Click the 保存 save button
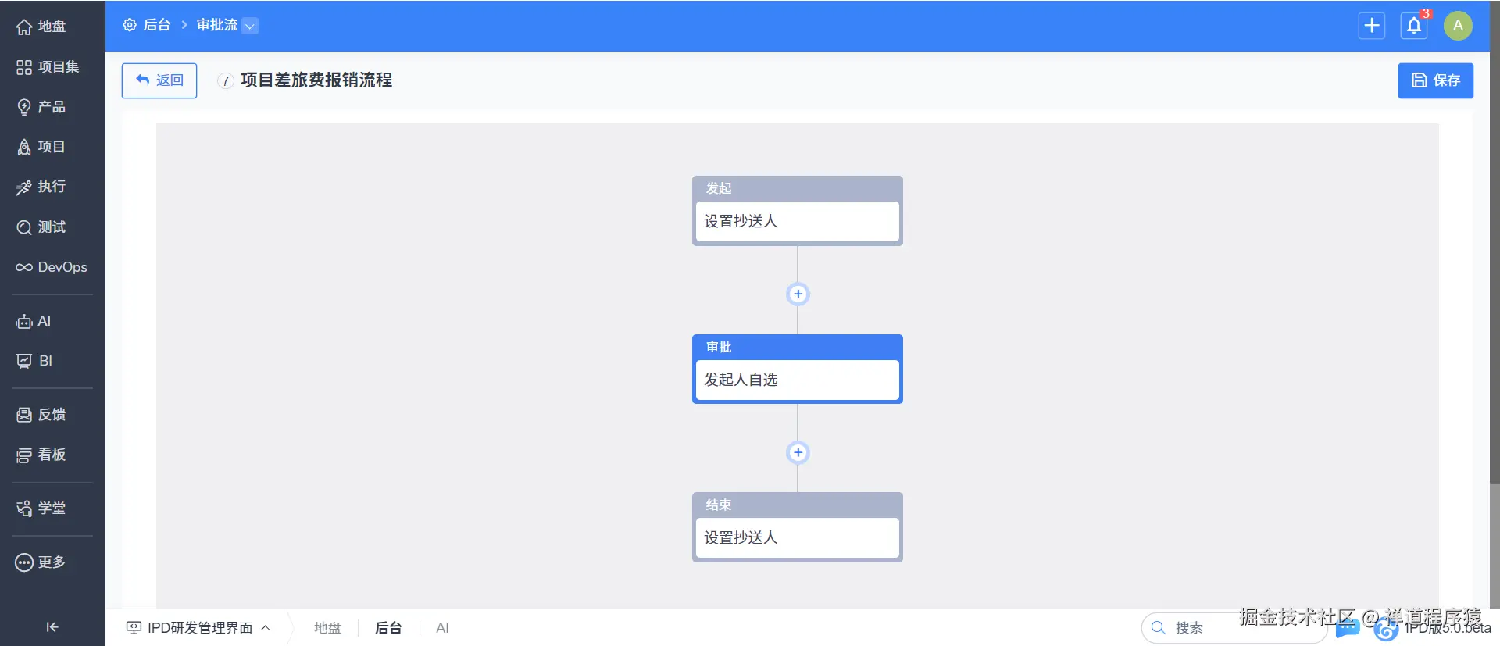The image size is (1500, 646). (1435, 80)
